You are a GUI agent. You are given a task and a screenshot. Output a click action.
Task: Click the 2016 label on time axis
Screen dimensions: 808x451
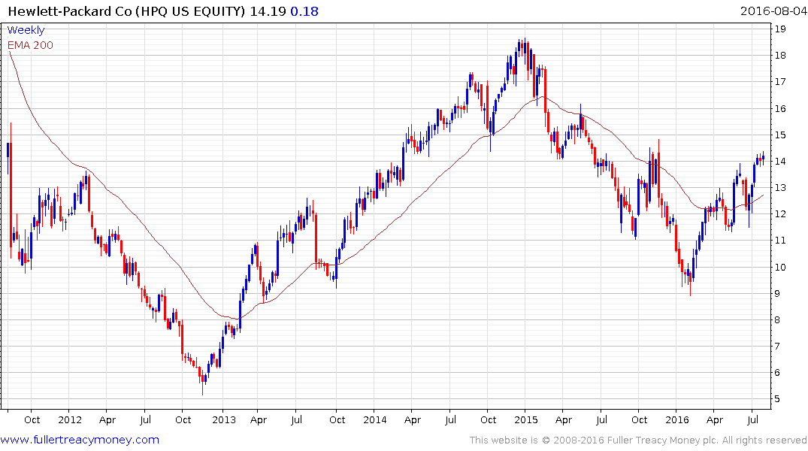point(677,419)
